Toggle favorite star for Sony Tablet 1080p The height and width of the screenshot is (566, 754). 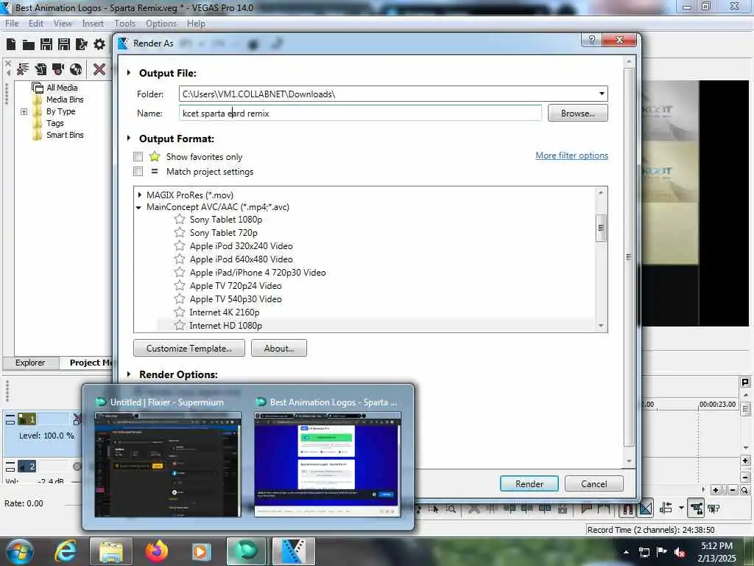[x=180, y=220]
